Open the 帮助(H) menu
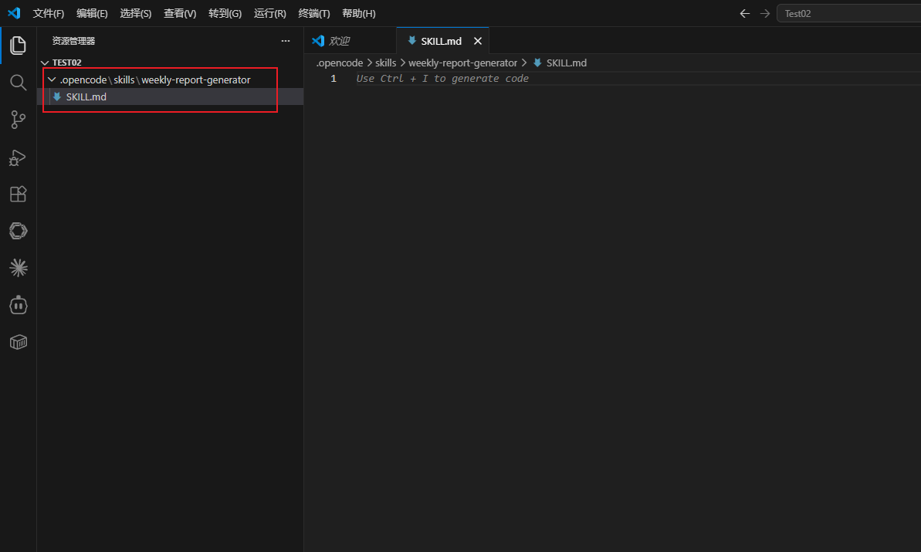Viewport: 921px width, 552px height. (359, 13)
